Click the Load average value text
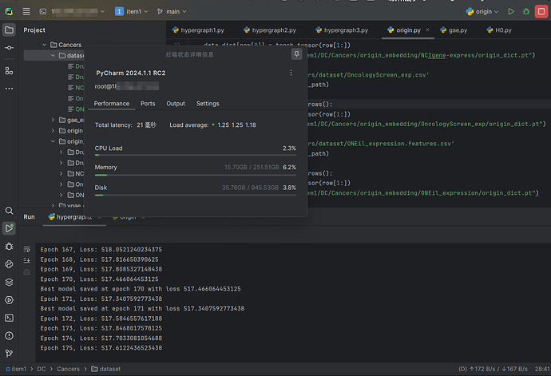Viewport: 551px width, 376px height. pyautogui.click(x=236, y=125)
